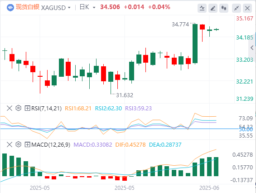The width and height of the screenshot is (256, 193).
Task: Expand MACD panel with plus box
Action: (27, 144)
